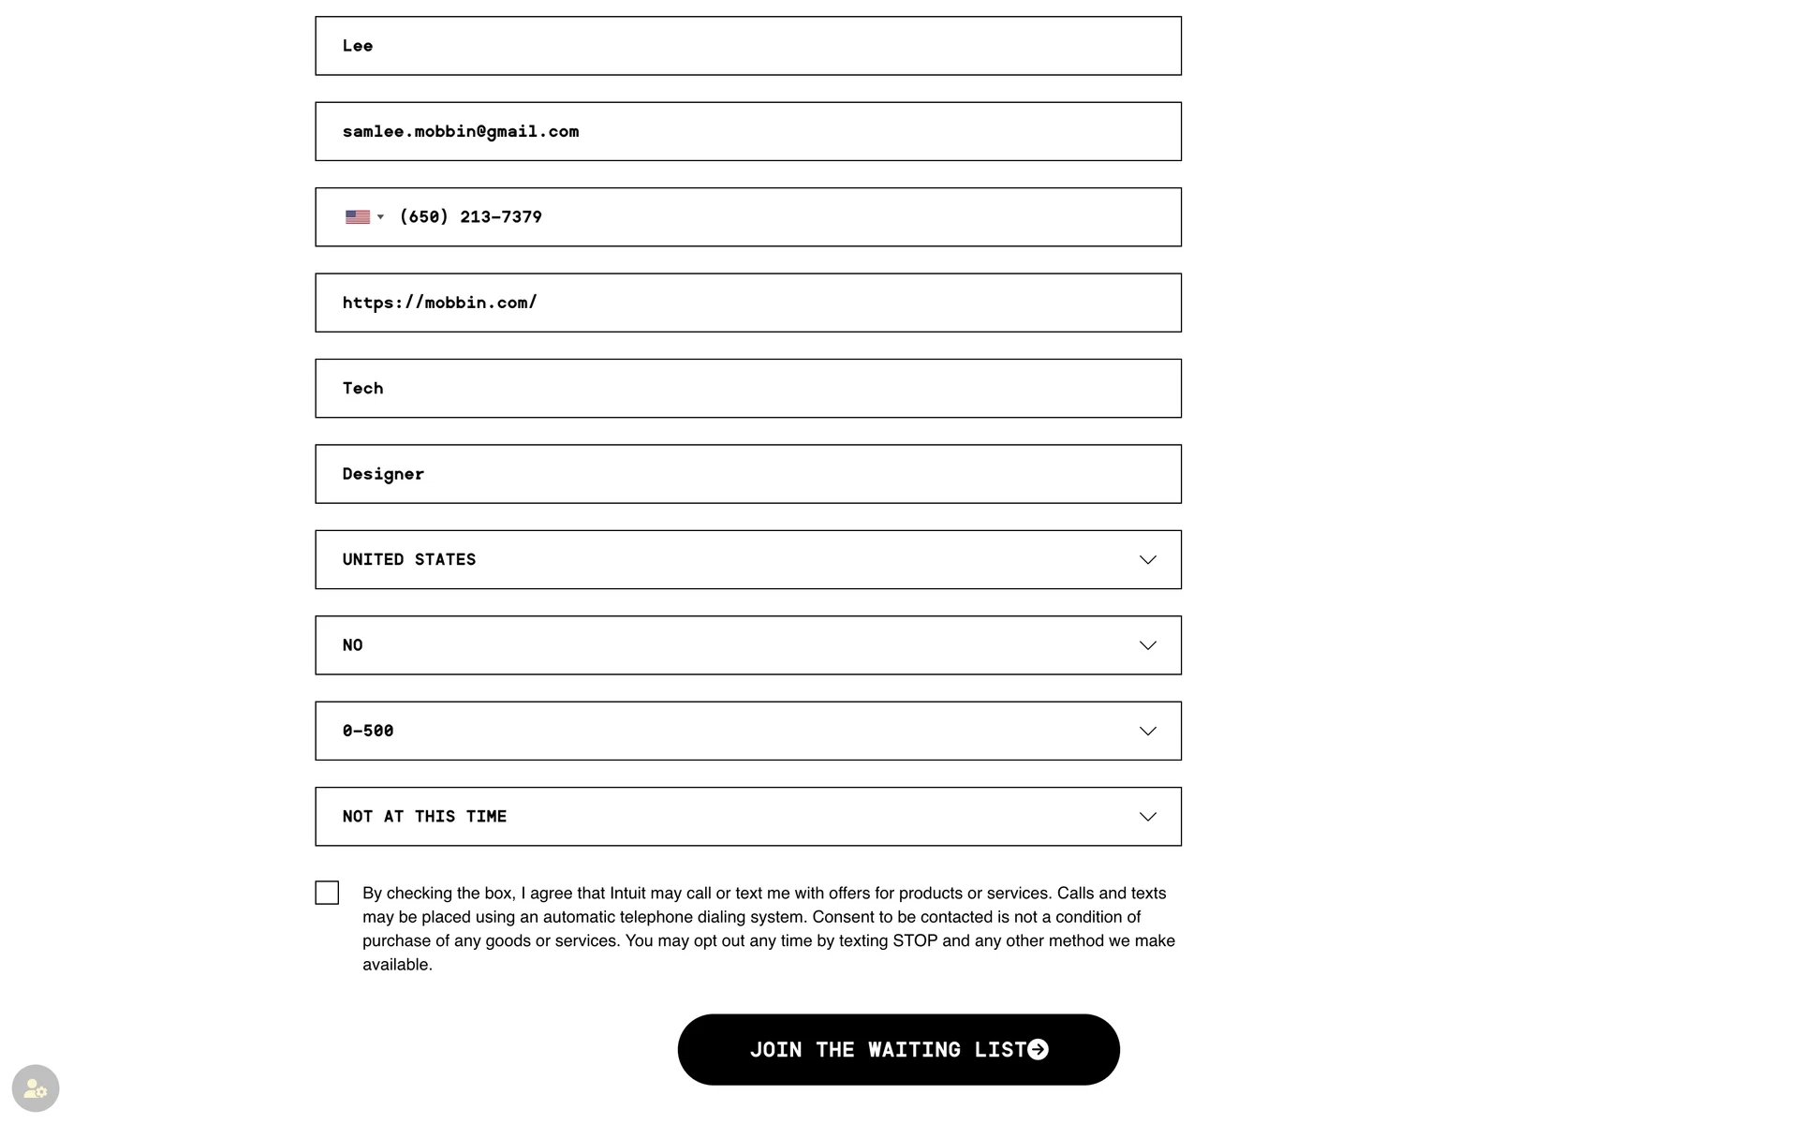1798x1124 pixels.
Task: Click the consent agreement text paragraph
Action: [x=768, y=928]
